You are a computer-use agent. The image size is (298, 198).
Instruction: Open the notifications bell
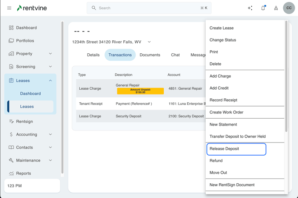point(263,8)
